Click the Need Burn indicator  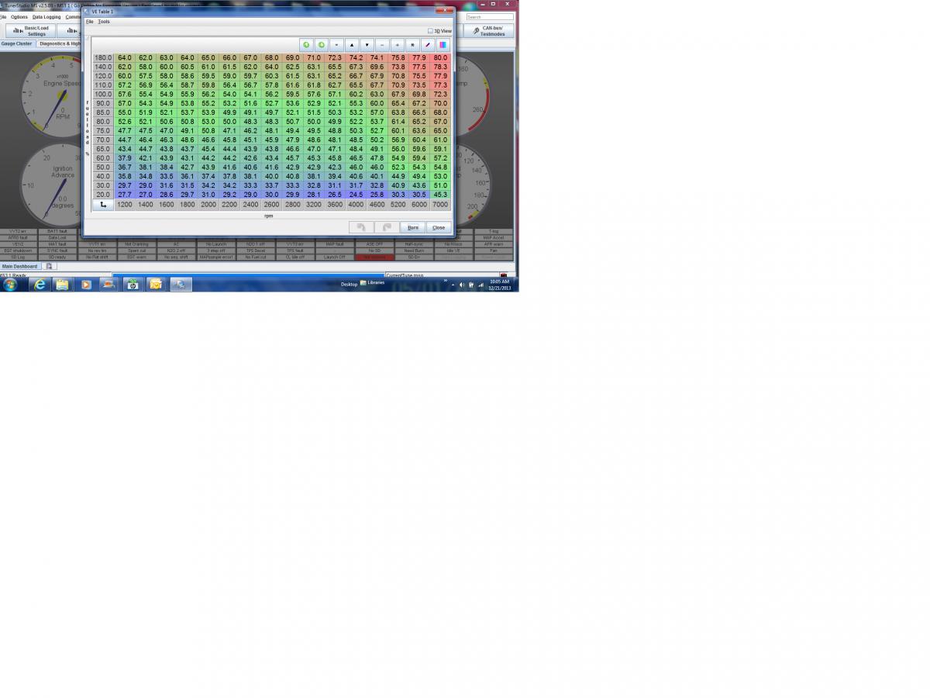[x=414, y=251]
